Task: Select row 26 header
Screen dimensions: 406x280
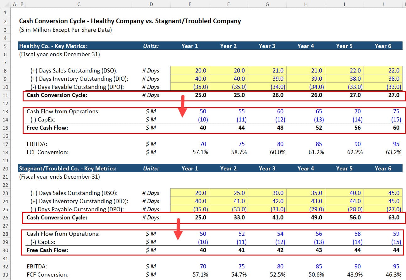Action: 5,218
